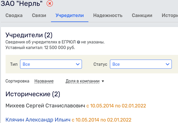Open the Санкции tab
The height and width of the screenshot is (123, 178).
pyautogui.click(x=142, y=15)
